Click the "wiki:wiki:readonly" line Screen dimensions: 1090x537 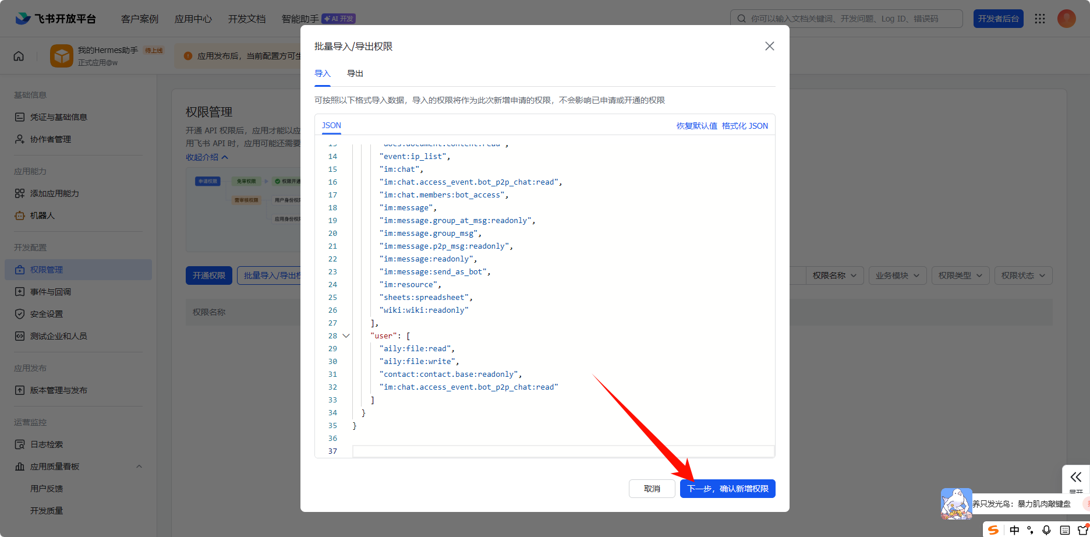coord(424,310)
